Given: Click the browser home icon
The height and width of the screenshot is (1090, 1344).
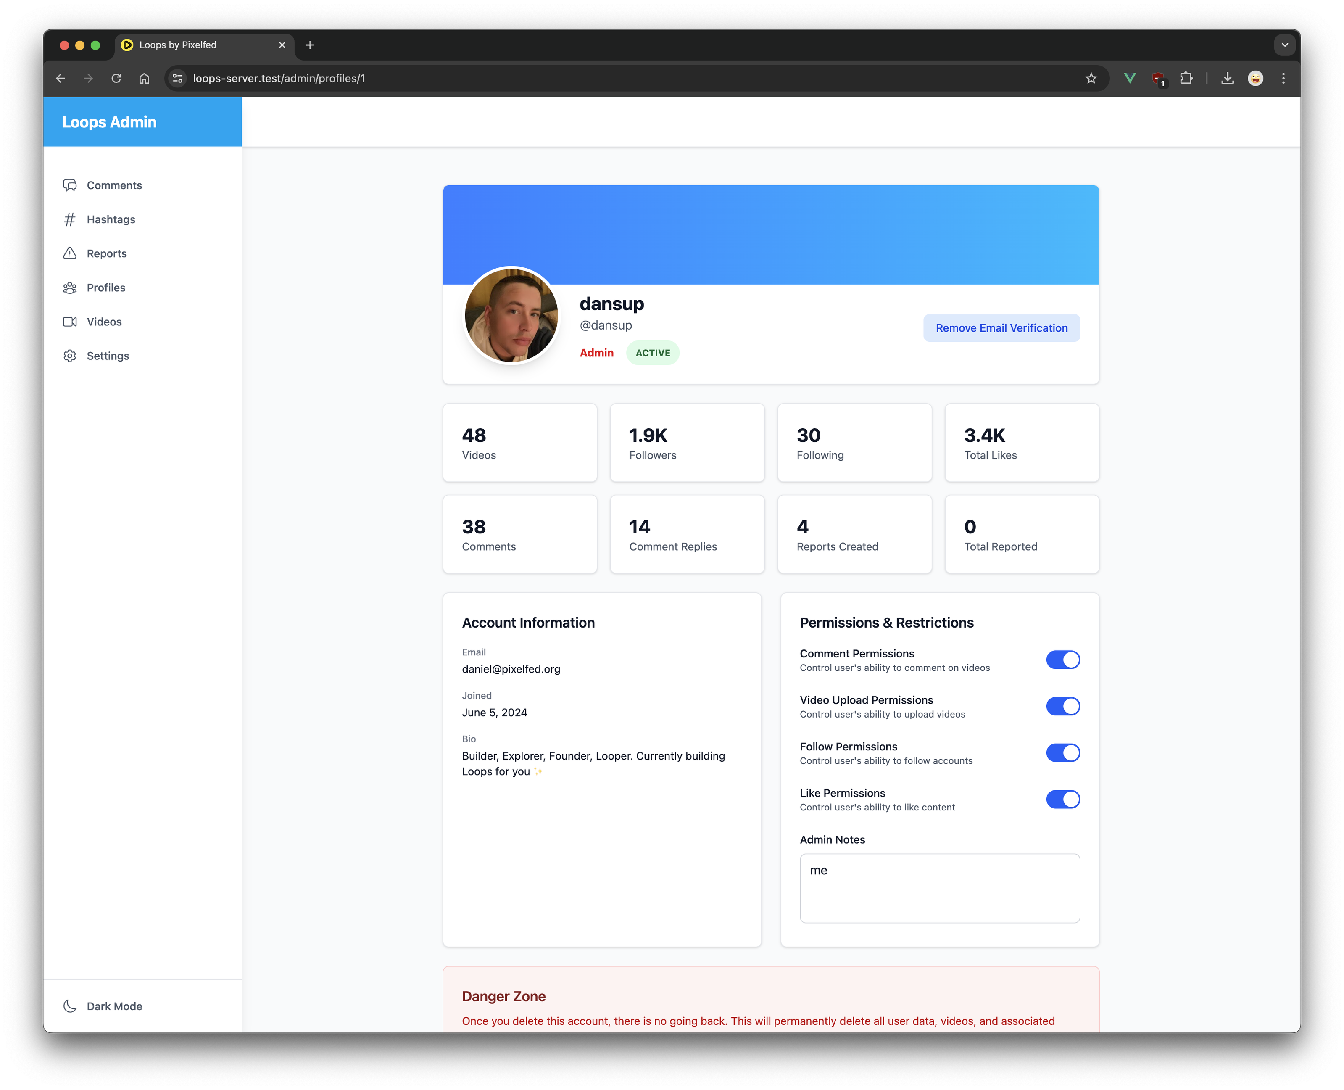Looking at the screenshot, I should click(x=144, y=79).
